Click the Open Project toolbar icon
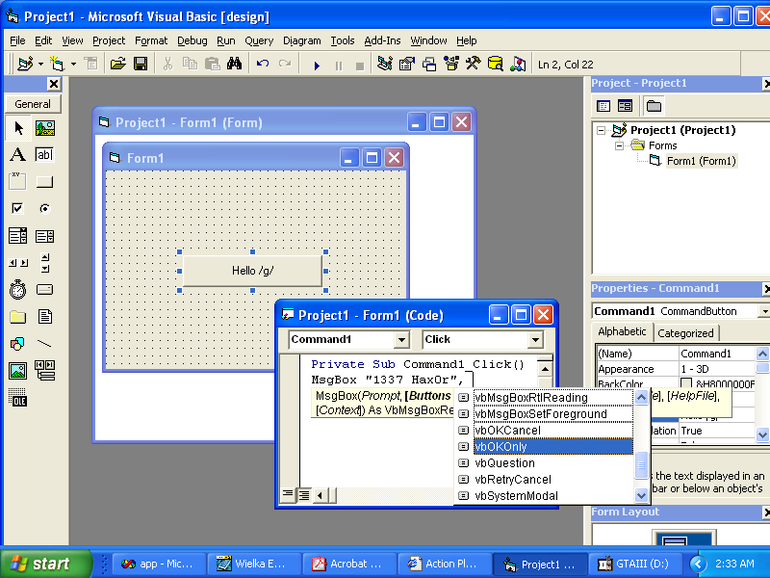 [x=117, y=64]
